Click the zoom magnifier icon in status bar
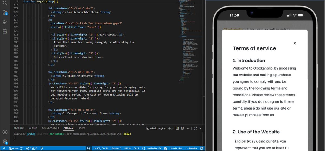This screenshot has height=151, width=325. tap(89, 149)
